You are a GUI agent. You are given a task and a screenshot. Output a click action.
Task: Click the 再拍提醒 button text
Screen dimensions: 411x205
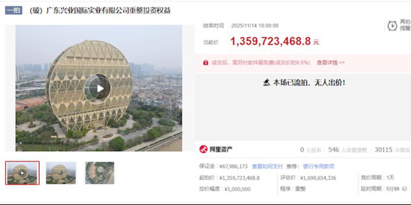point(405,25)
